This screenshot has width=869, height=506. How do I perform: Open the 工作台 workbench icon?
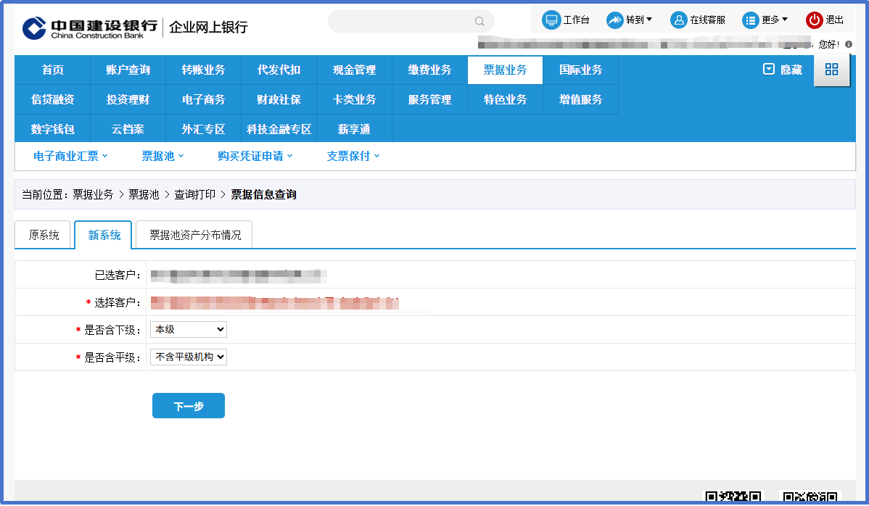(x=552, y=20)
